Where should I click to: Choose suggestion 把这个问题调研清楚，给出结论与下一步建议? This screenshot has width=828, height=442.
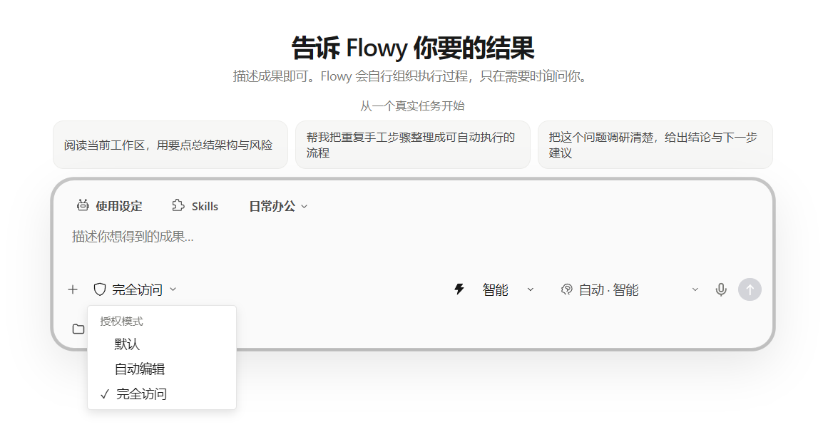[655, 145]
